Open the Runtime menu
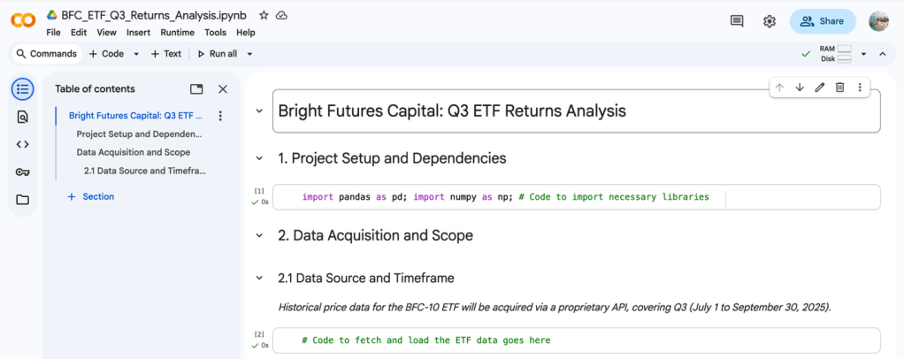Viewport: 904px width, 359px height. click(178, 33)
